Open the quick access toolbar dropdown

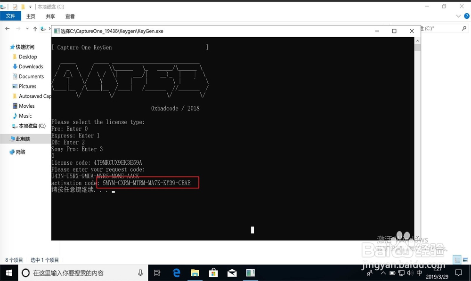click(x=30, y=7)
